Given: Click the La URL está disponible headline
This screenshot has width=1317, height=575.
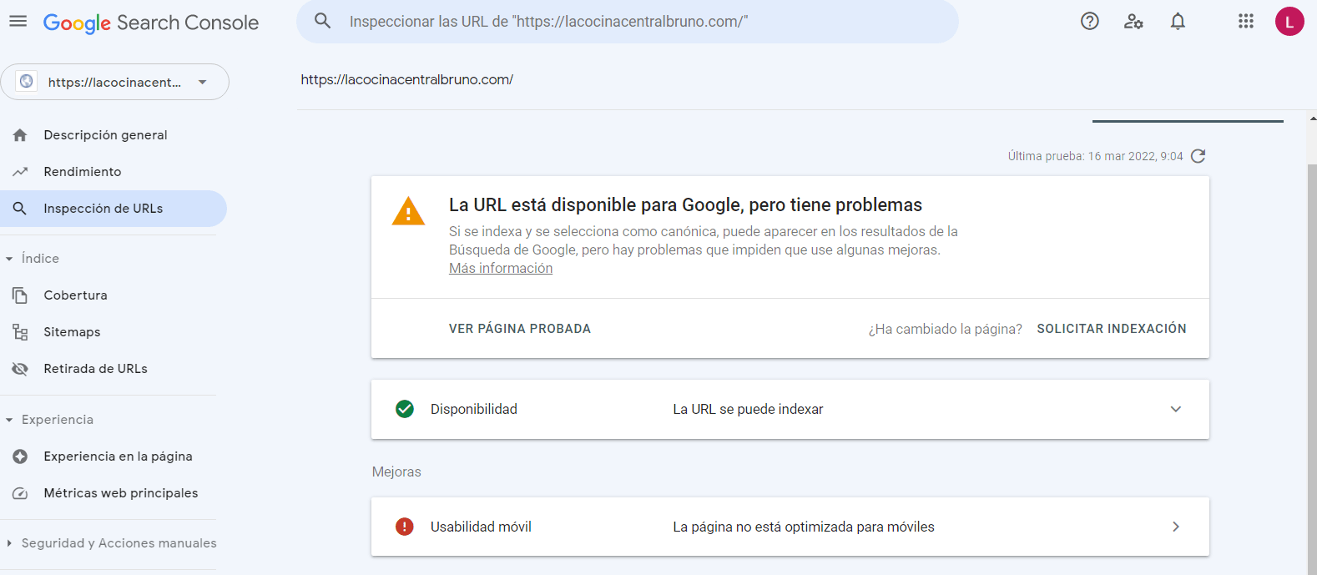Looking at the screenshot, I should coord(685,204).
